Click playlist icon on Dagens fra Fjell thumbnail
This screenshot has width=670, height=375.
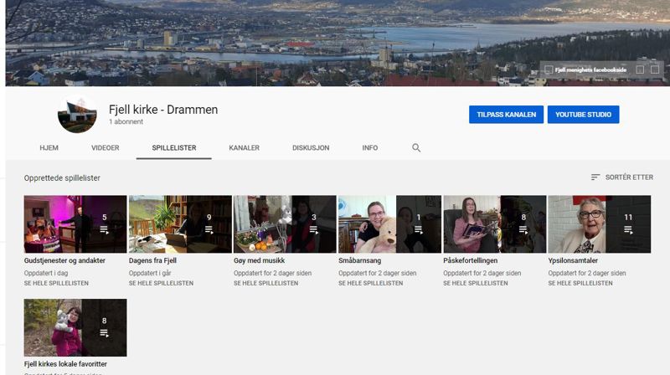(209, 230)
